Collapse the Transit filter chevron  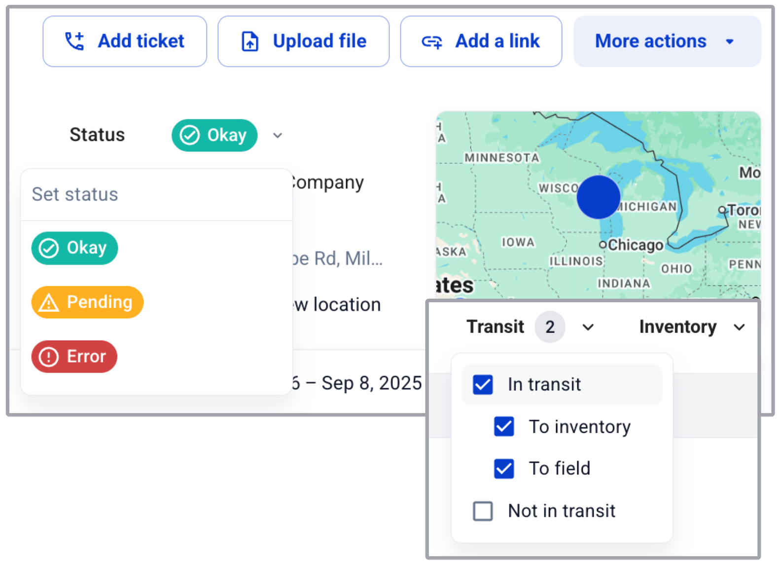[x=588, y=327]
